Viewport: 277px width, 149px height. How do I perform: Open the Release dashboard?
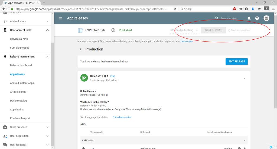(21, 65)
